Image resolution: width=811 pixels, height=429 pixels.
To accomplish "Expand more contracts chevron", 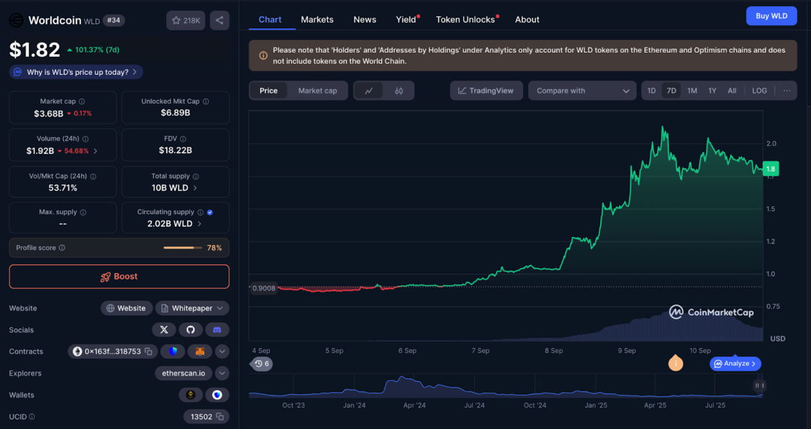I will [x=222, y=351].
